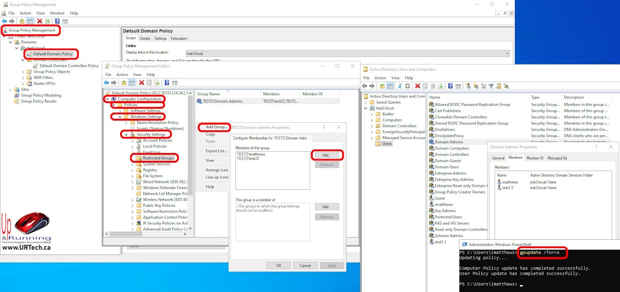
Task: Click create new user icon in Active Directory toolbar
Action: 468,86
